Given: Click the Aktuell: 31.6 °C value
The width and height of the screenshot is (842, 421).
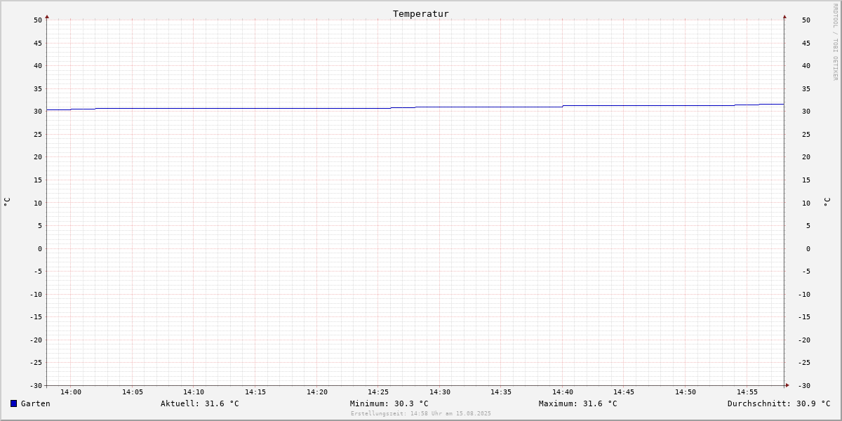Looking at the screenshot, I should pos(199,403).
